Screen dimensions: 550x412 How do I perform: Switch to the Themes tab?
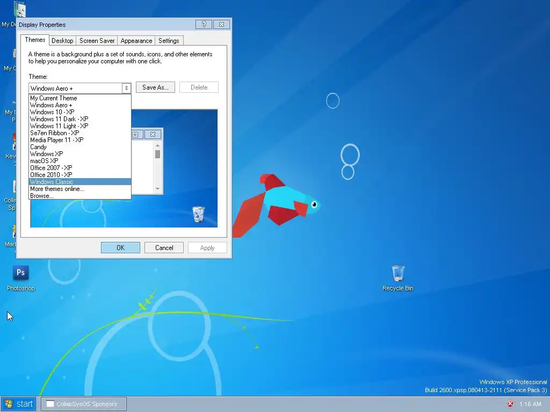[35, 40]
